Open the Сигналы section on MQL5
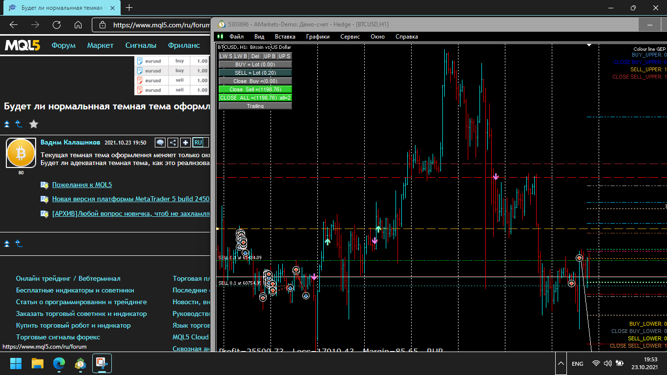The width and height of the screenshot is (667, 375). click(x=141, y=45)
